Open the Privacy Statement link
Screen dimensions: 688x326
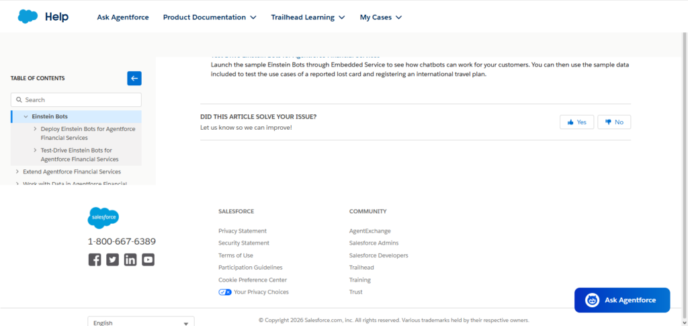pos(242,231)
